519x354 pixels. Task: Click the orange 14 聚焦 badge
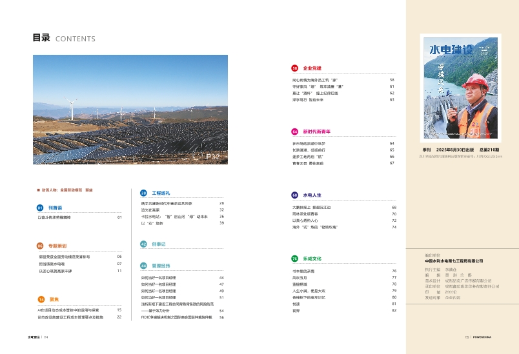(40, 299)
